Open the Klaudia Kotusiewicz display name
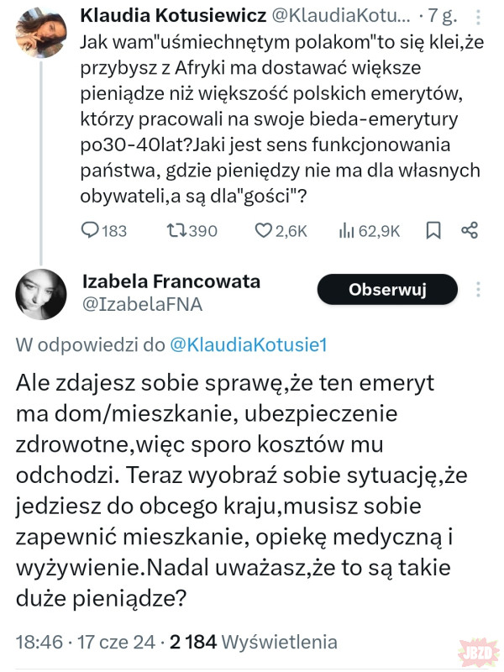504x672 pixels. pos(173,15)
